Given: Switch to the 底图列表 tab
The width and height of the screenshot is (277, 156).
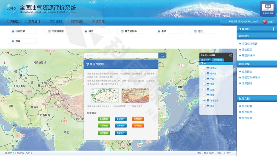Looking at the screenshot, I should [218, 60].
